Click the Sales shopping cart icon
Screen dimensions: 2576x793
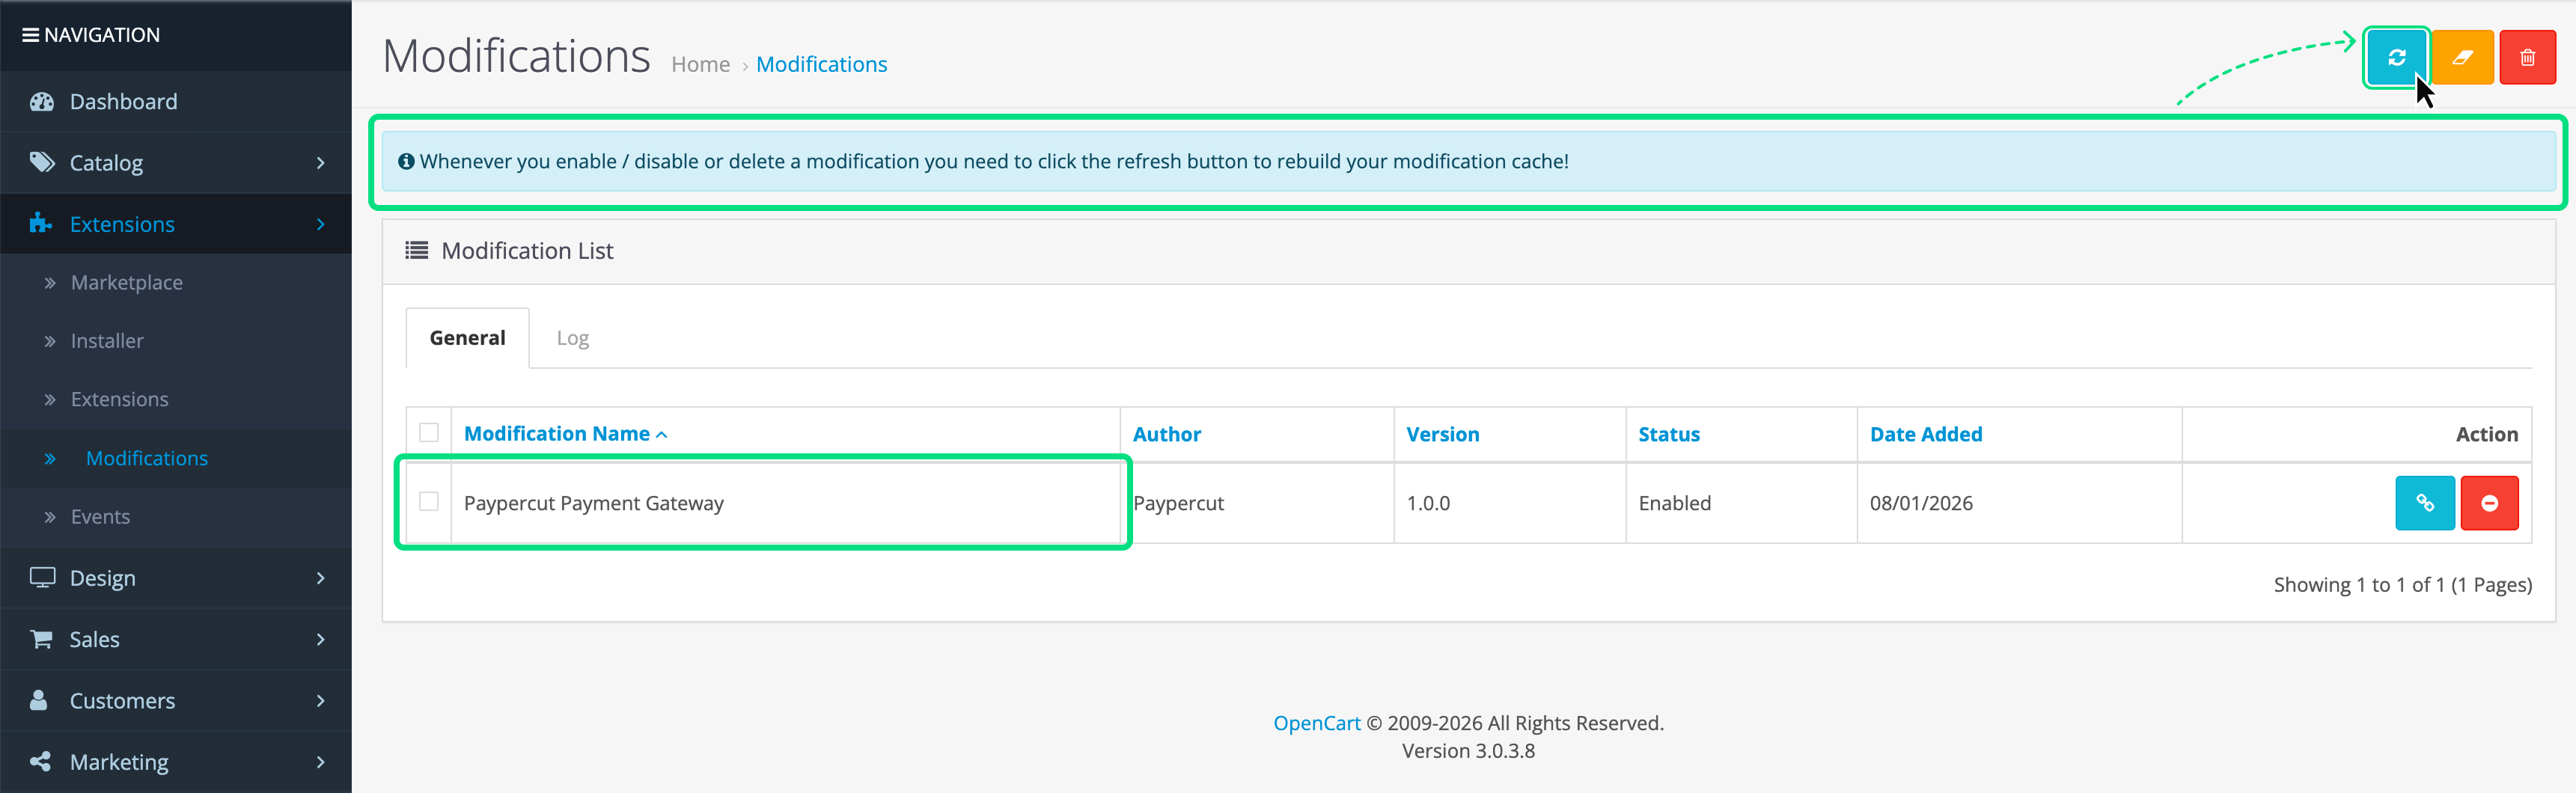41,639
